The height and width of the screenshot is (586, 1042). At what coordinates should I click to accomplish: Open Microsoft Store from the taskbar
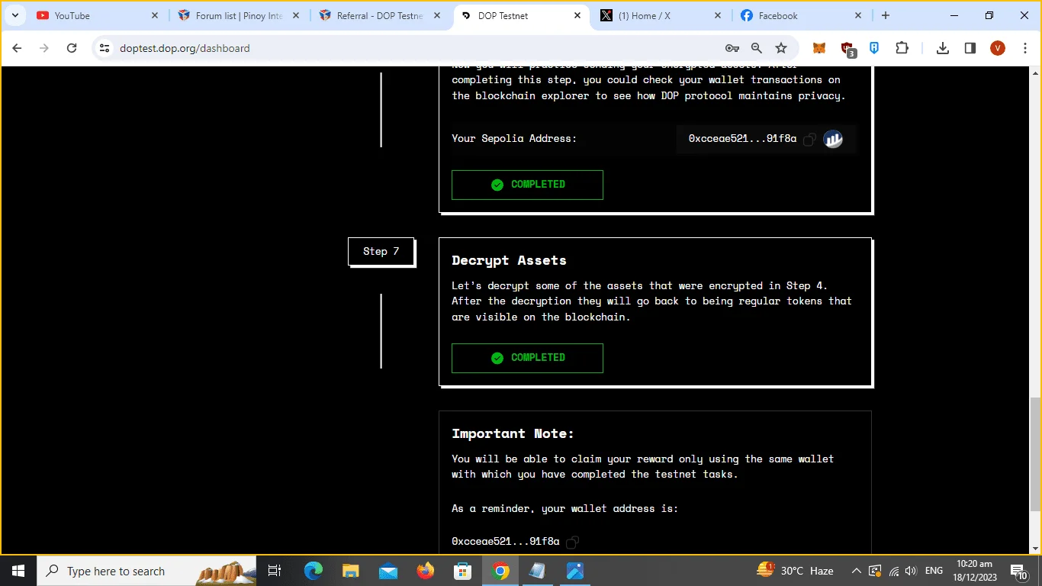point(463,571)
